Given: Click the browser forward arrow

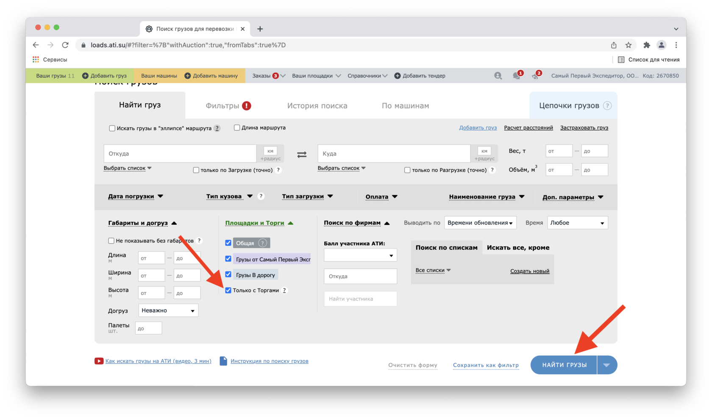Looking at the screenshot, I should 50,45.
